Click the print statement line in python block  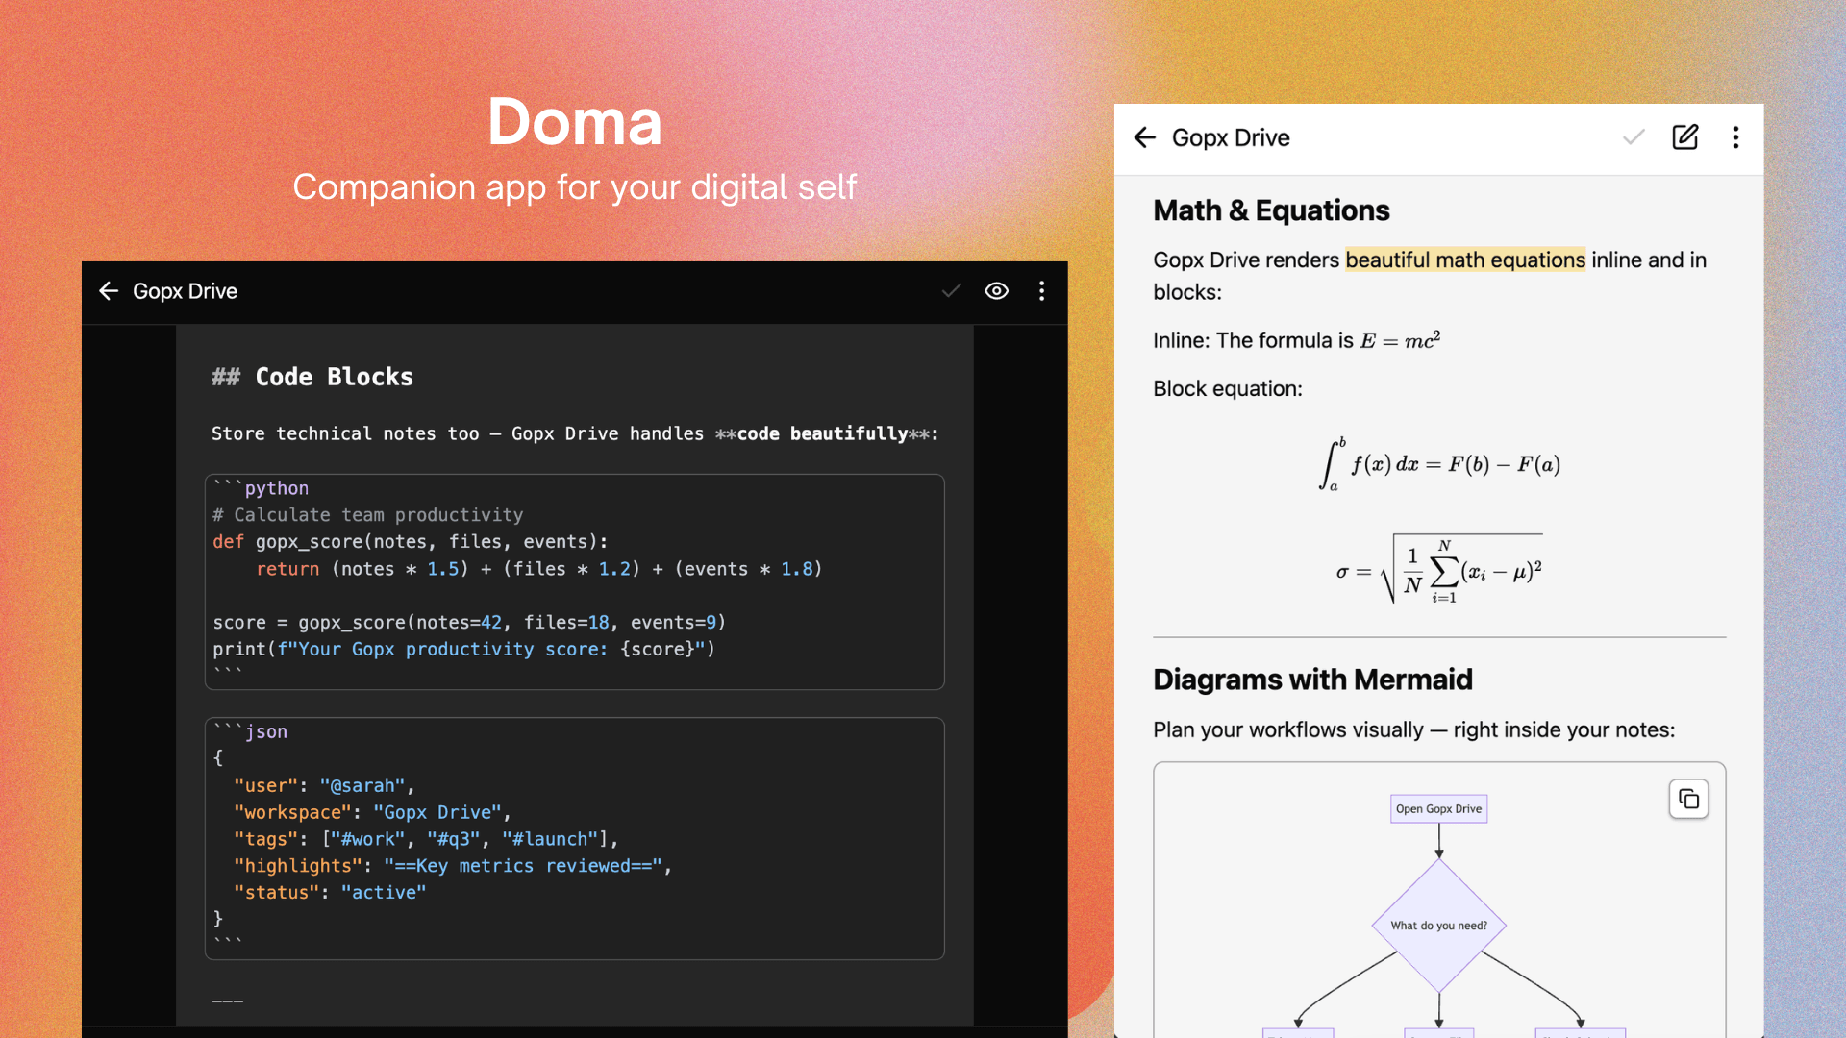click(x=463, y=650)
